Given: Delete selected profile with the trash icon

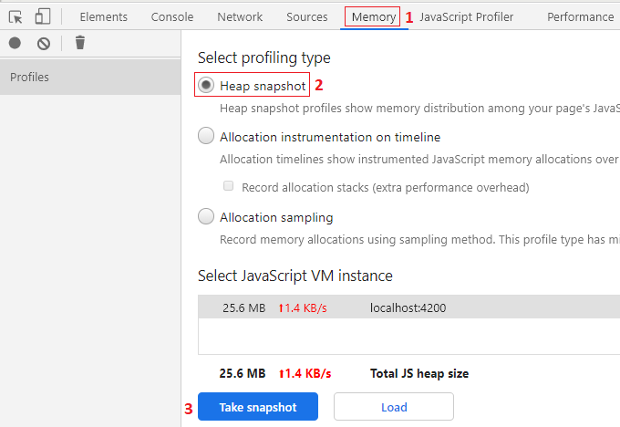Looking at the screenshot, I should [80, 43].
